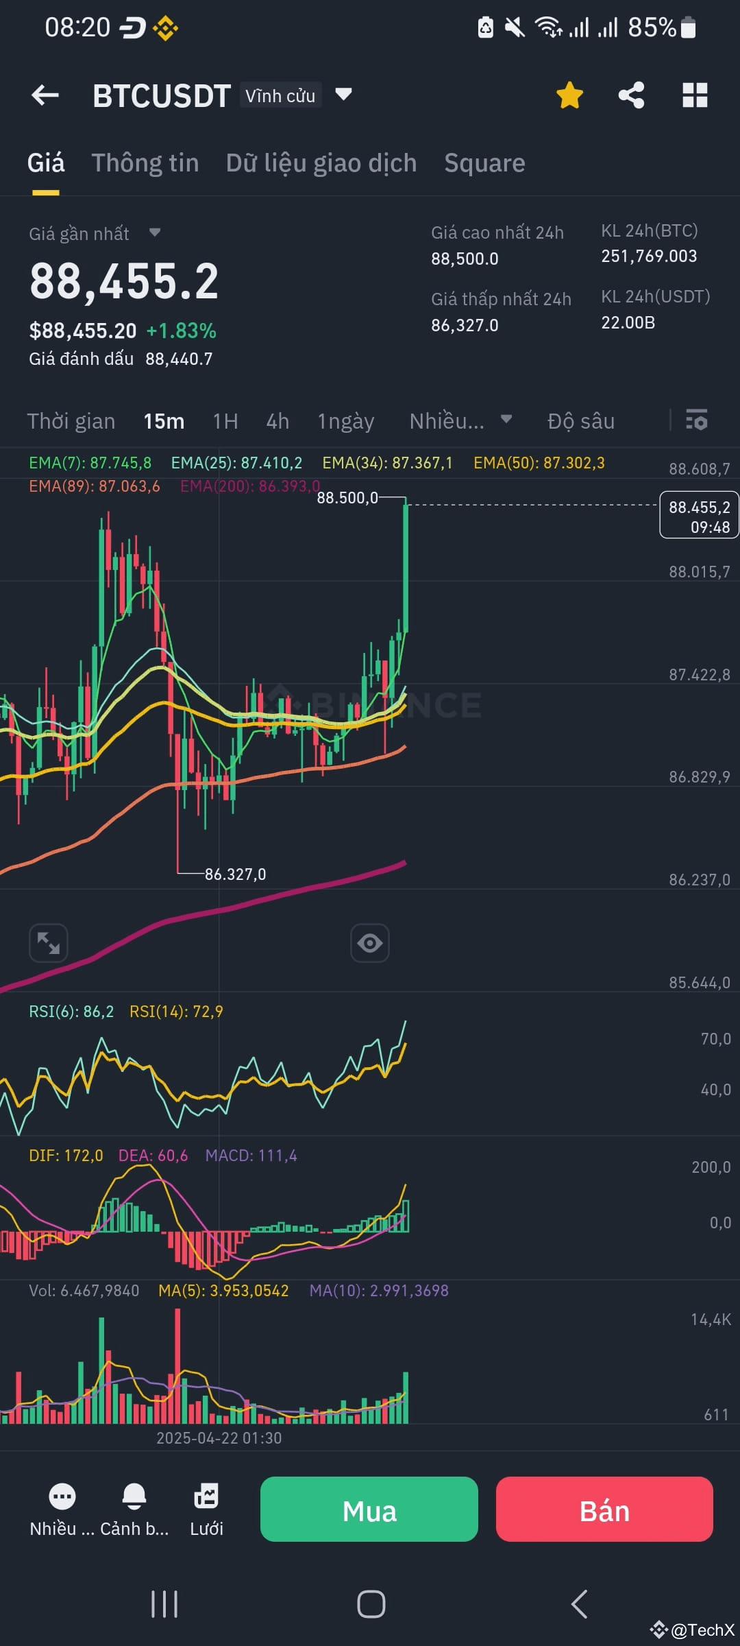Tap the BTCUSDT pair title

162,96
